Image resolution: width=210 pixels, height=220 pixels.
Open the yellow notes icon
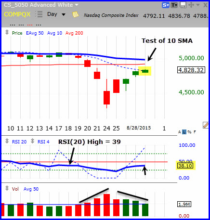pyautogui.click(x=75, y=14)
